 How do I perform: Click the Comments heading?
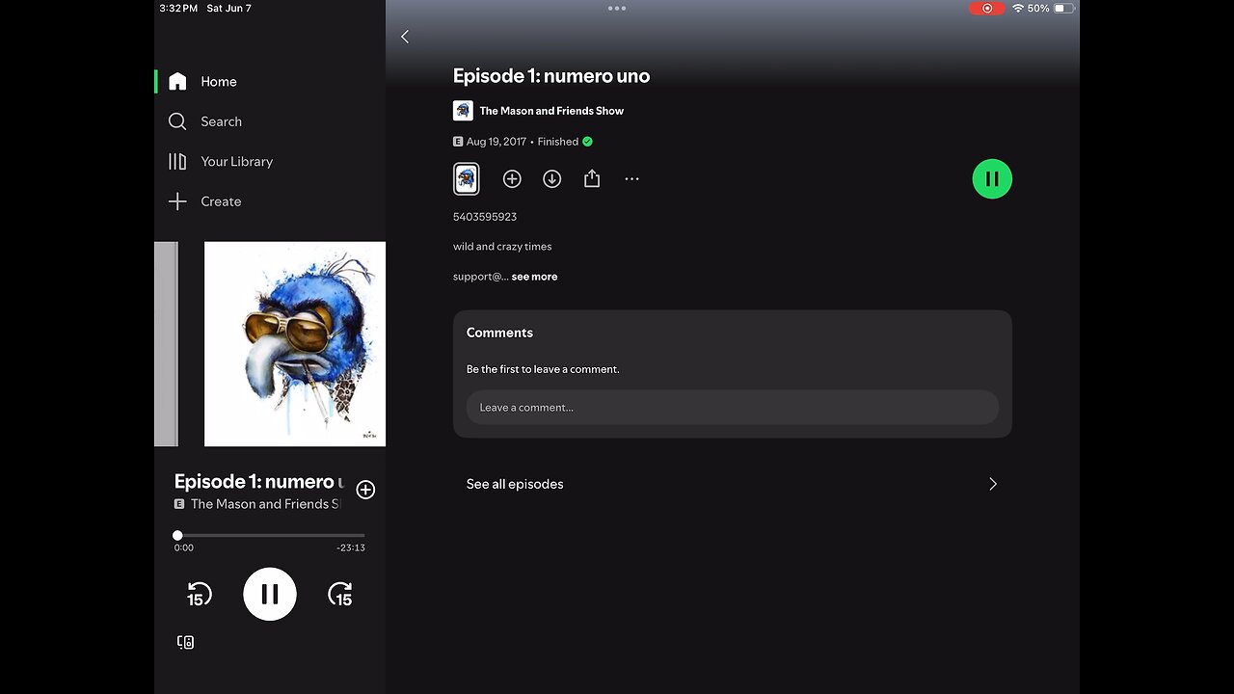pos(499,333)
